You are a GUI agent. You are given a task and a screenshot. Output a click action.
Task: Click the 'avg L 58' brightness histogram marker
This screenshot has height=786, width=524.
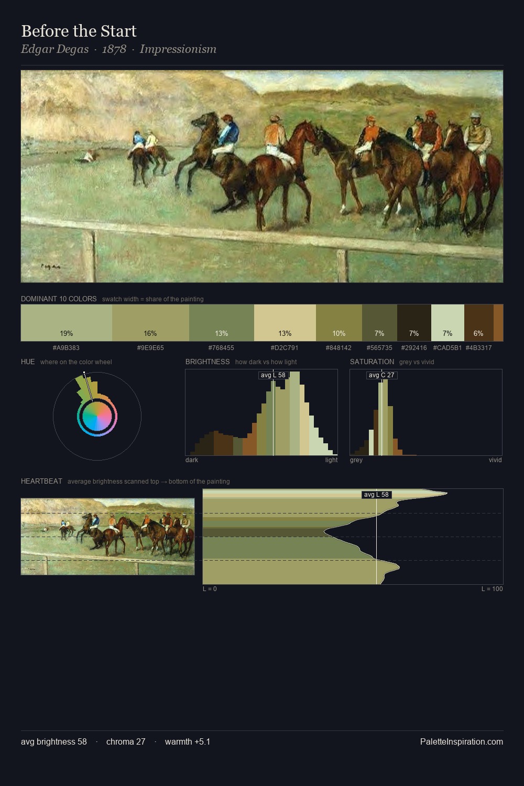(x=273, y=375)
